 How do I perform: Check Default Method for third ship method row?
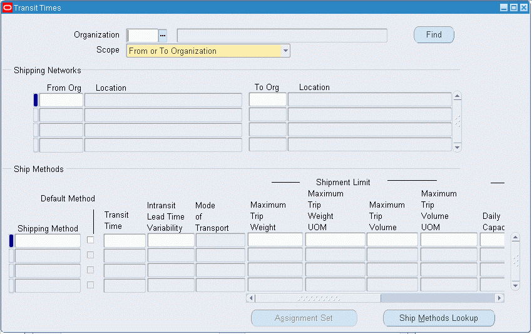pos(90,270)
